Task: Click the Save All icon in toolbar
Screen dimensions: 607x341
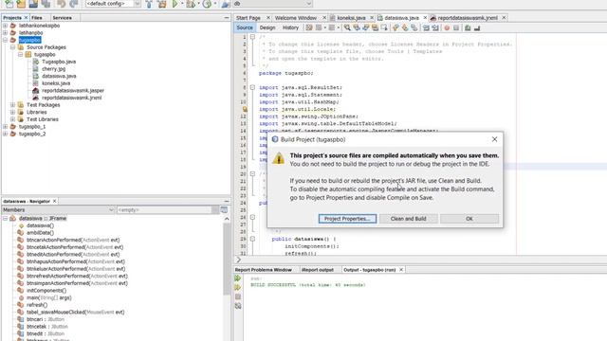Action: 46,4
